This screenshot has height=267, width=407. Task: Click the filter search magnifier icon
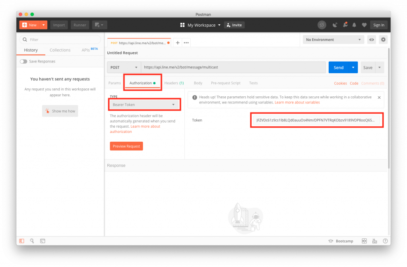[x=25, y=39]
